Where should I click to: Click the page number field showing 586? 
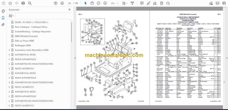click(69, 3)
